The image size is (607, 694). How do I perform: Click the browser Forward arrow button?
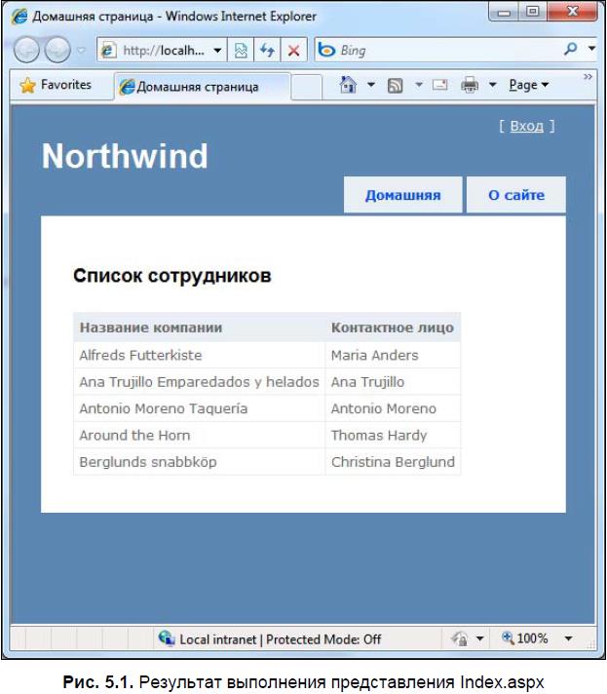click(57, 50)
